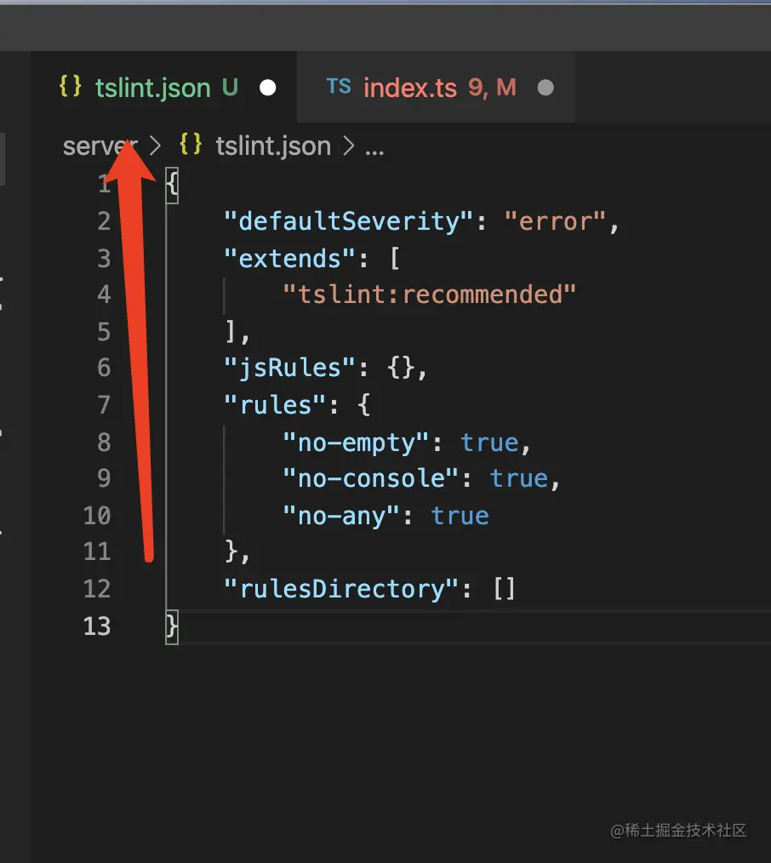
Task: Click the "jsRules" key on line 6
Action: tap(289, 369)
